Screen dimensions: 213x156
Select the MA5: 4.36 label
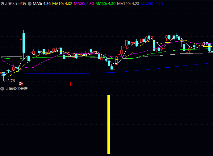(x=42, y=4)
